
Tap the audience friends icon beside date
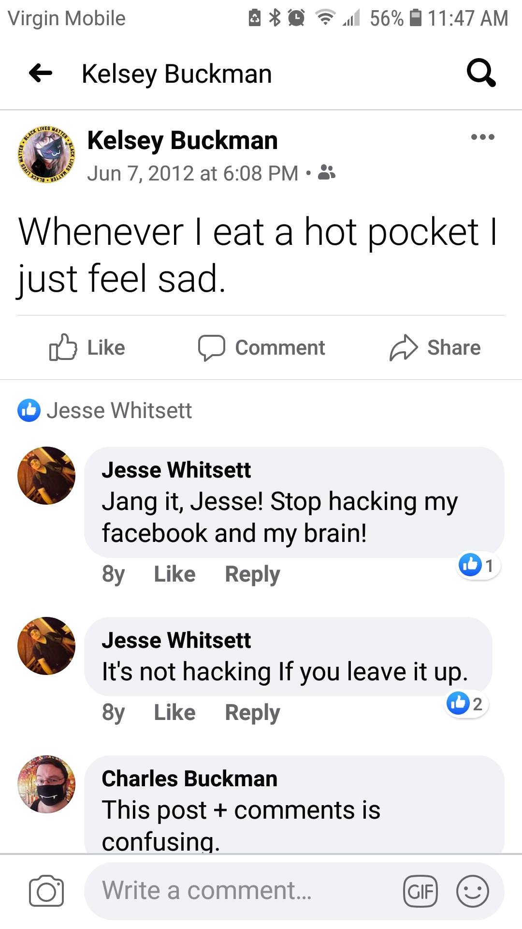point(327,172)
